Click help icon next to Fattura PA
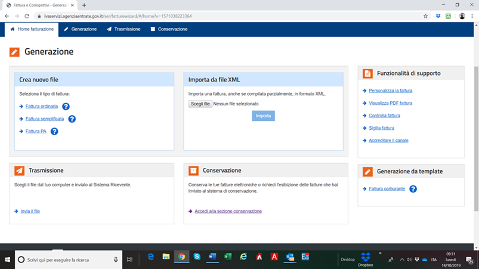The image size is (479, 269). point(54,132)
